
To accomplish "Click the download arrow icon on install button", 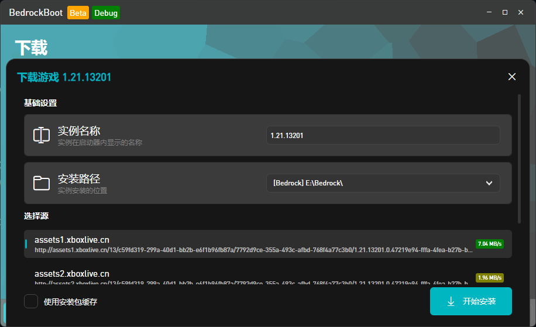I will tap(451, 301).
